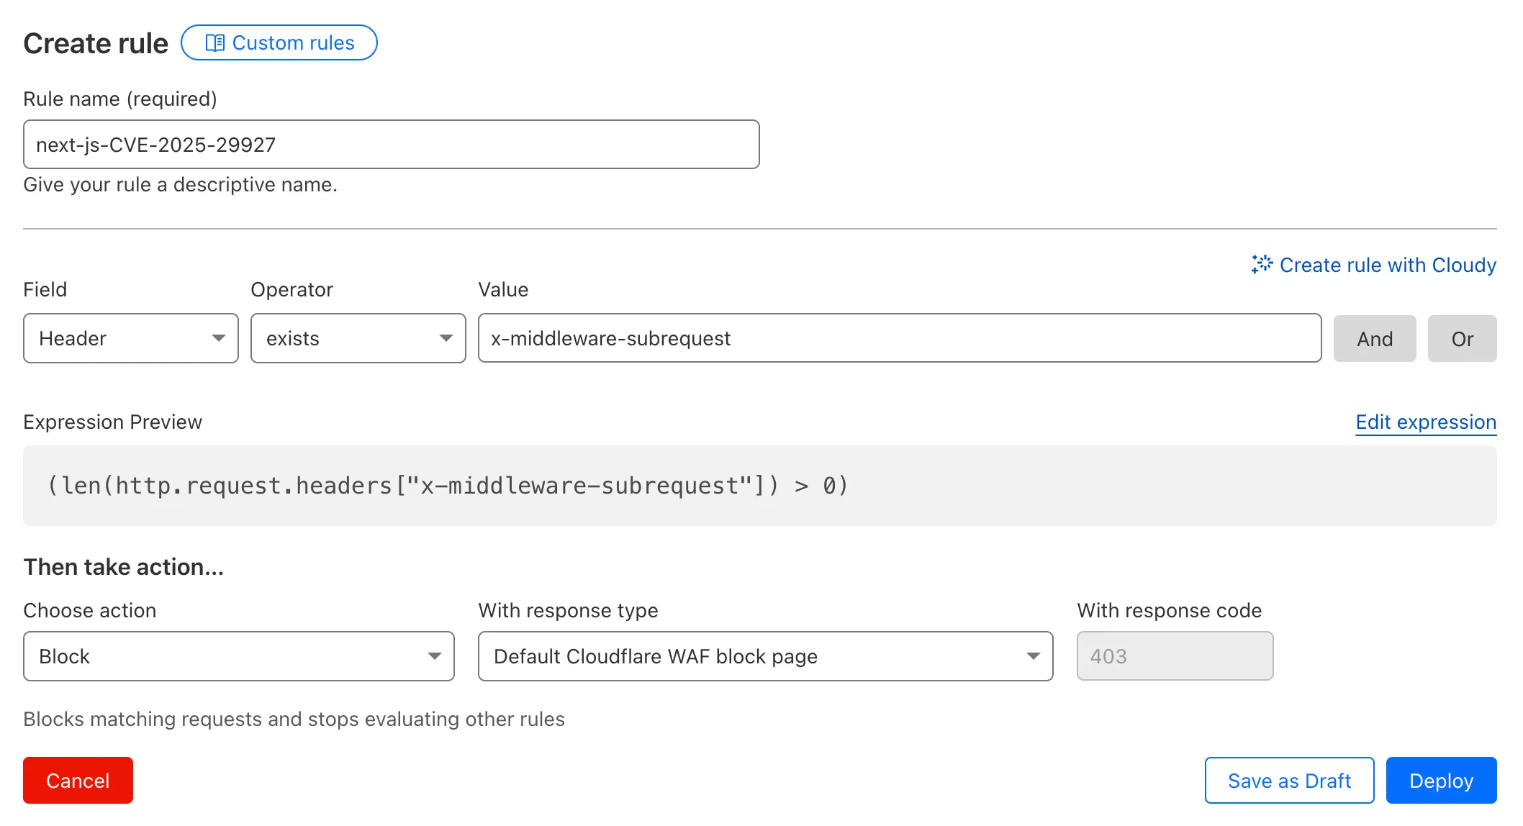This screenshot has height=826, width=1523.
Task: Click the rule name input field
Action: [x=391, y=144]
